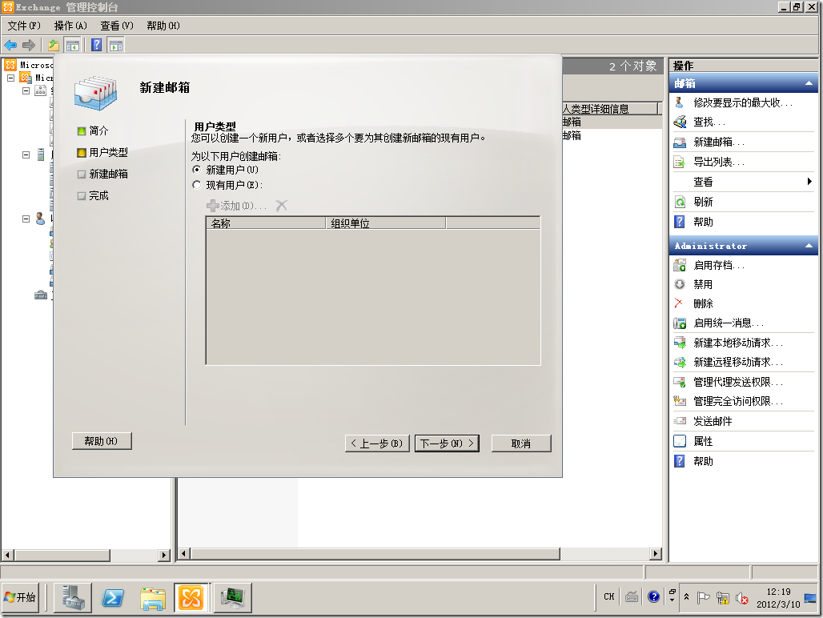Screen dimensions: 823x618
Task: Select the 新建用户 radio button
Action: pyautogui.click(x=197, y=170)
